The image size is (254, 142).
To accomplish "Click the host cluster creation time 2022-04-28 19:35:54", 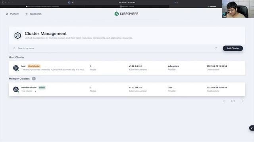I will [217, 66].
